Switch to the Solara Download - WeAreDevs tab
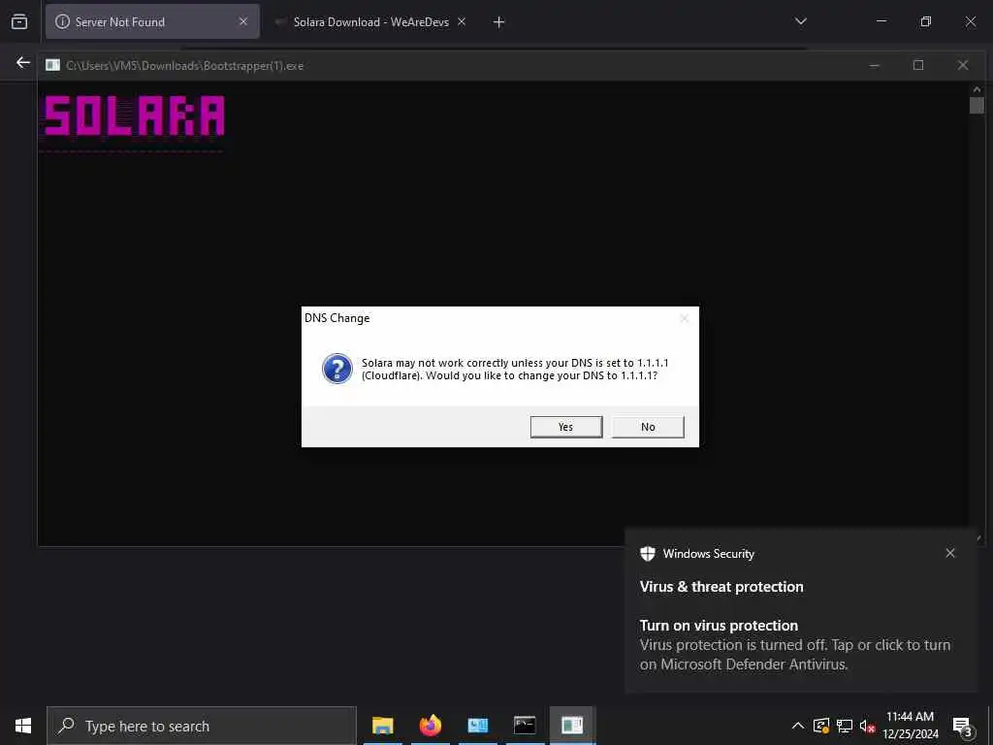This screenshot has width=993, height=745. tap(370, 21)
